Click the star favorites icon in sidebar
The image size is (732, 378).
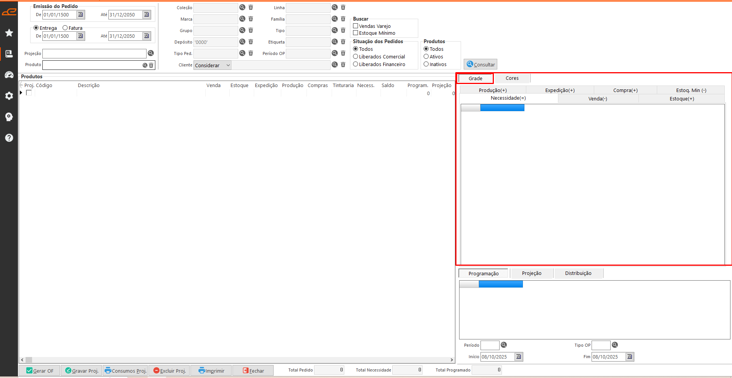pos(9,33)
